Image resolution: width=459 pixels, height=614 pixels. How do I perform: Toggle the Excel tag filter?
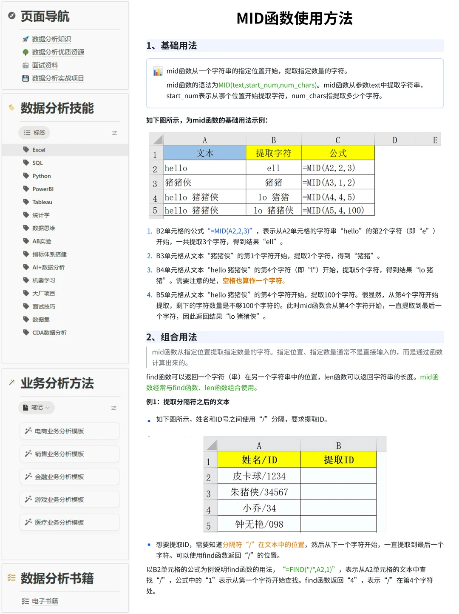(x=39, y=149)
